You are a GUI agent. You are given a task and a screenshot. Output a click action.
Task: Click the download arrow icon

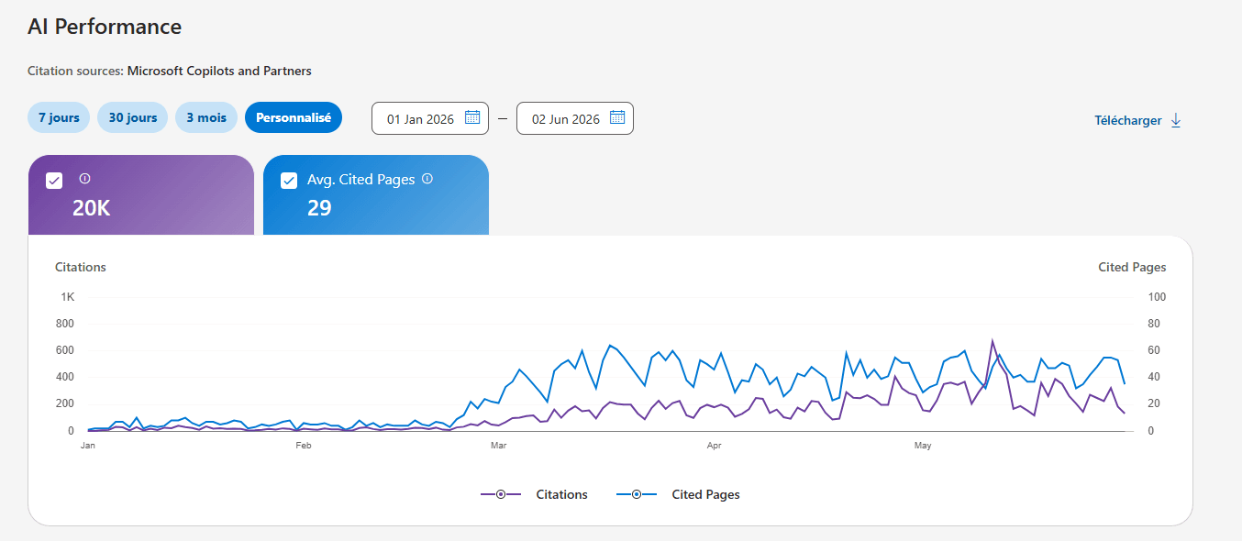point(1176,120)
